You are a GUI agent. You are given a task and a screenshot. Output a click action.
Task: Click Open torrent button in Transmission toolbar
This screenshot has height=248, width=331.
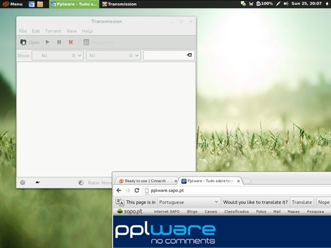(30, 42)
